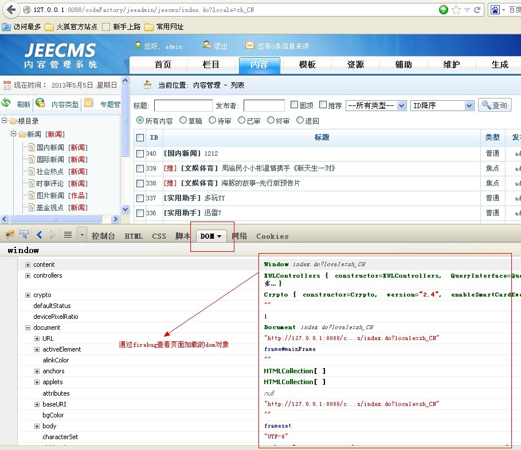This screenshot has width=521, height=450.
Task: Open the 访问最多 bookmarks item
Action: pos(21,26)
